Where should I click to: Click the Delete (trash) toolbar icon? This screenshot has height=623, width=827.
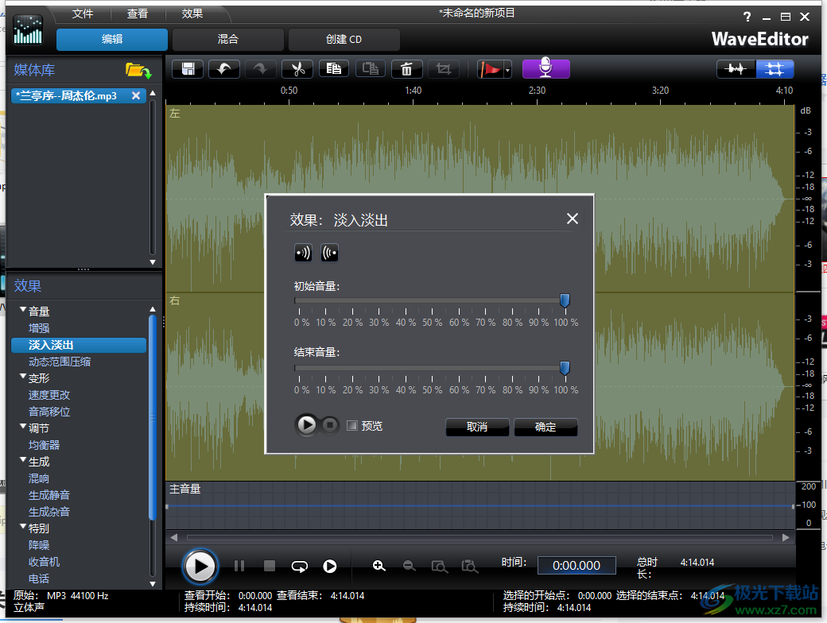click(406, 69)
